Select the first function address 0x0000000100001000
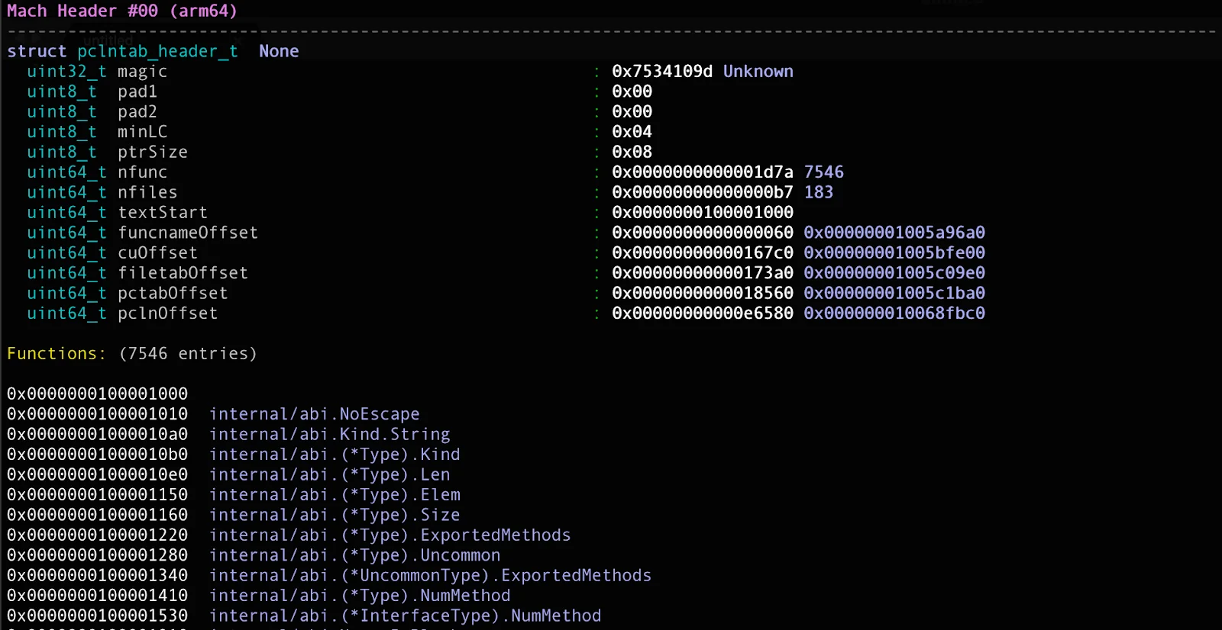The height and width of the screenshot is (630, 1222). coord(97,394)
